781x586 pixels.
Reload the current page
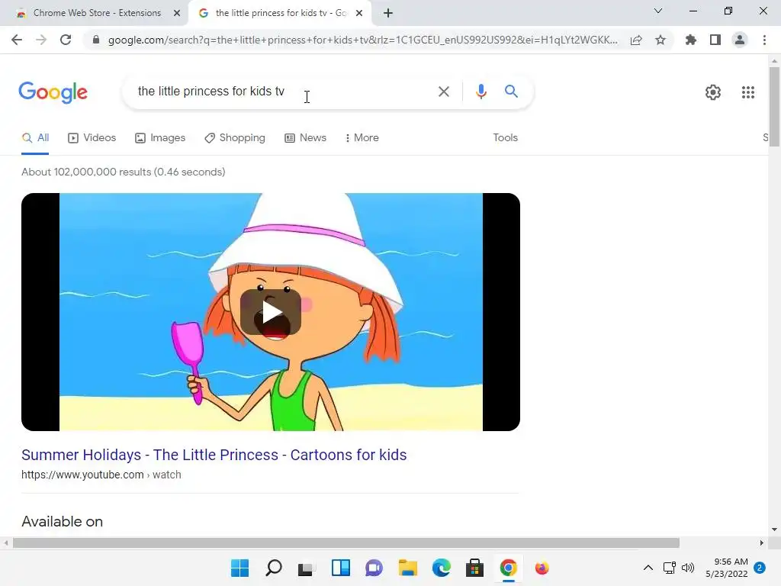[66, 40]
